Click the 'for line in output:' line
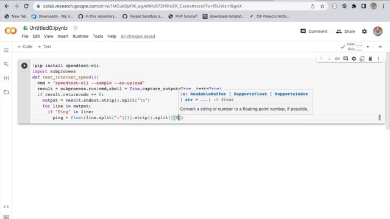The width and height of the screenshot is (390, 219). [66, 106]
